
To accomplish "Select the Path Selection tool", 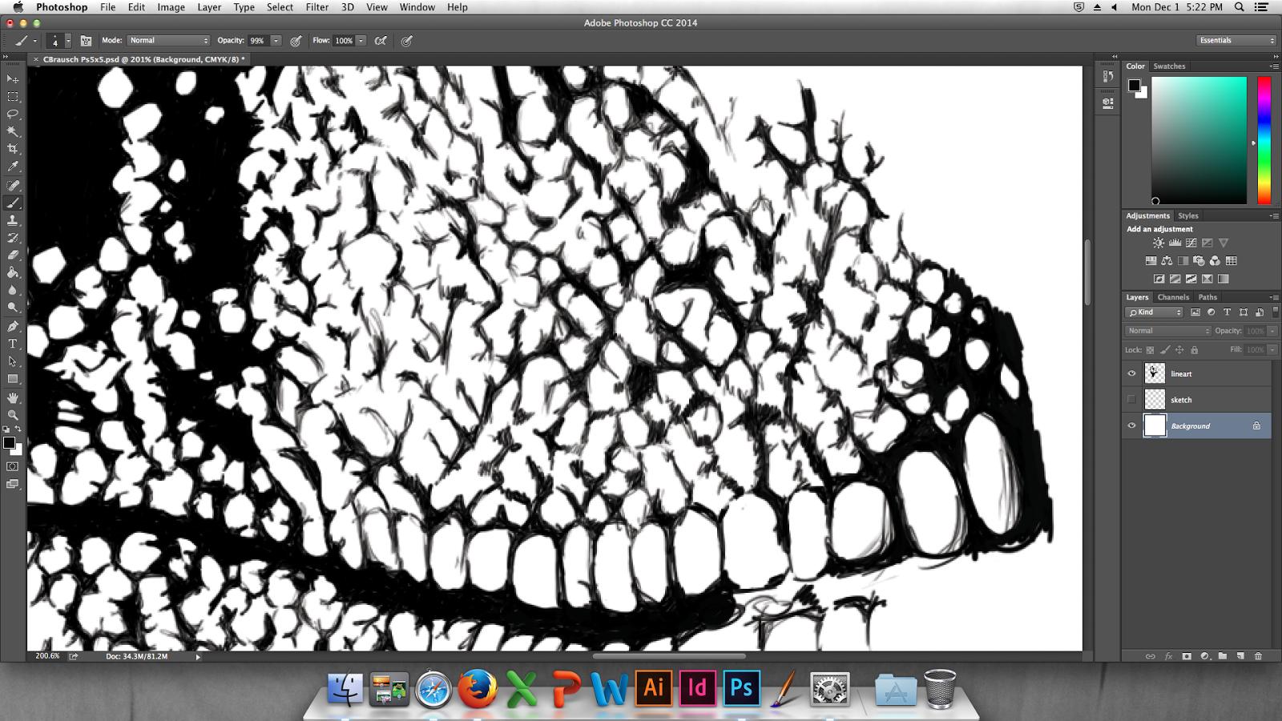I will pyautogui.click(x=13, y=361).
